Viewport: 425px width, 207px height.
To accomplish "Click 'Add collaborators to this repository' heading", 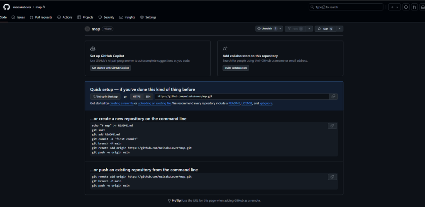I will pos(250,56).
